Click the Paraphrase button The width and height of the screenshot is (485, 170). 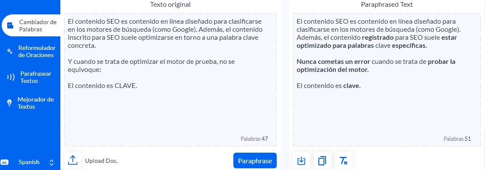coord(255,161)
